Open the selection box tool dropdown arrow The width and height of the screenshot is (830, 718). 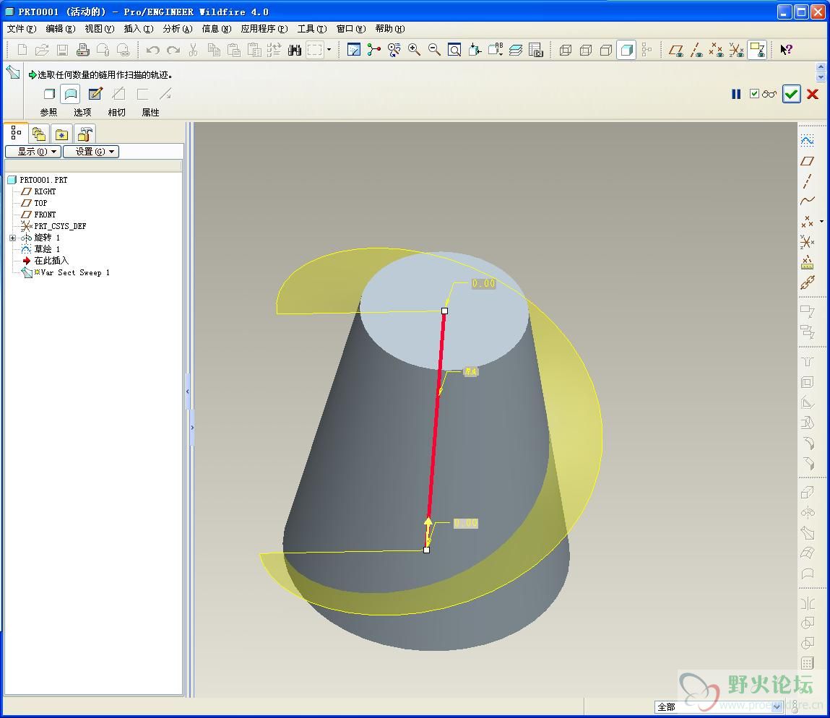(x=329, y=50)
